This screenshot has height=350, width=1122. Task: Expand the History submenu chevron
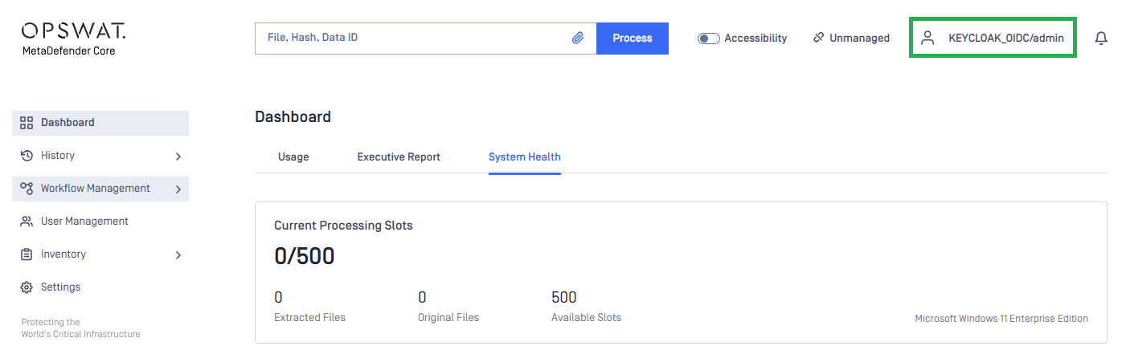point(178,157)
